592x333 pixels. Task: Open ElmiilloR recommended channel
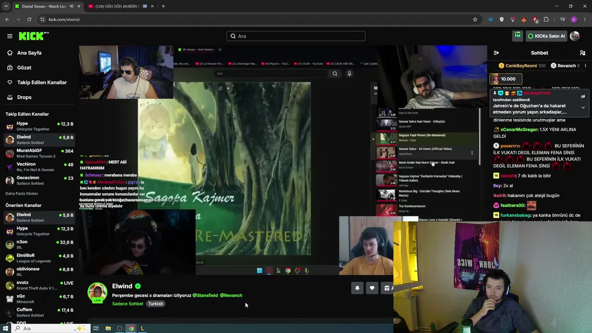coord(39,258)
